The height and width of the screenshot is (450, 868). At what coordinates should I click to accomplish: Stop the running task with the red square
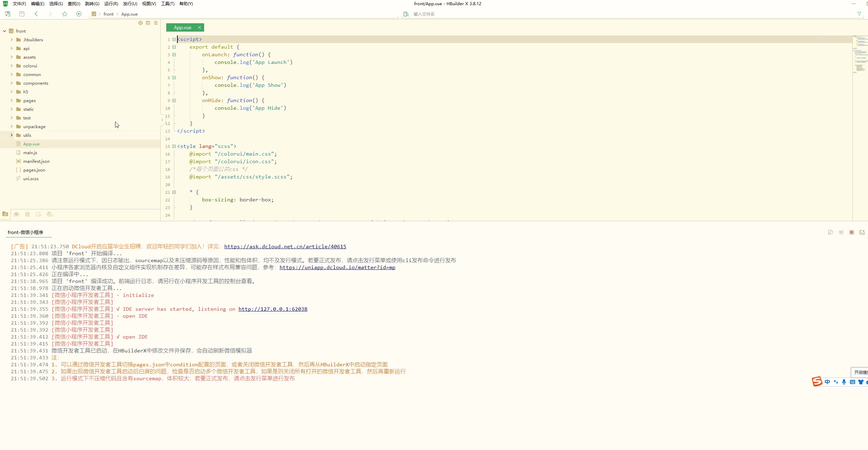pos(852,232)
